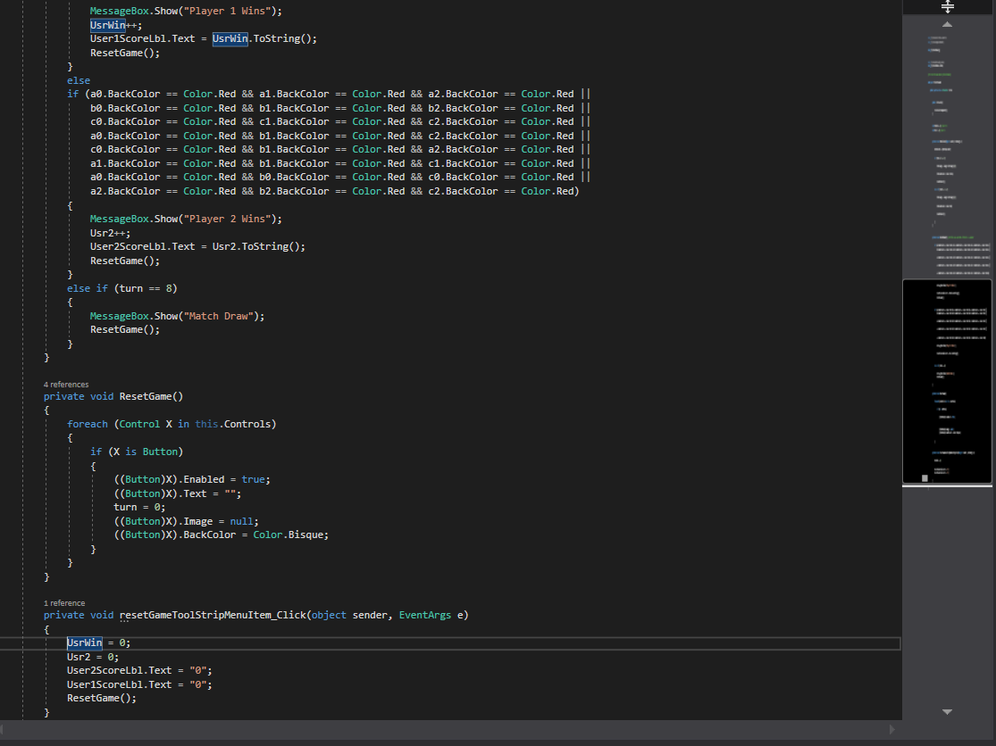Click the vertical scrollbar up arrow

point(947,25)
